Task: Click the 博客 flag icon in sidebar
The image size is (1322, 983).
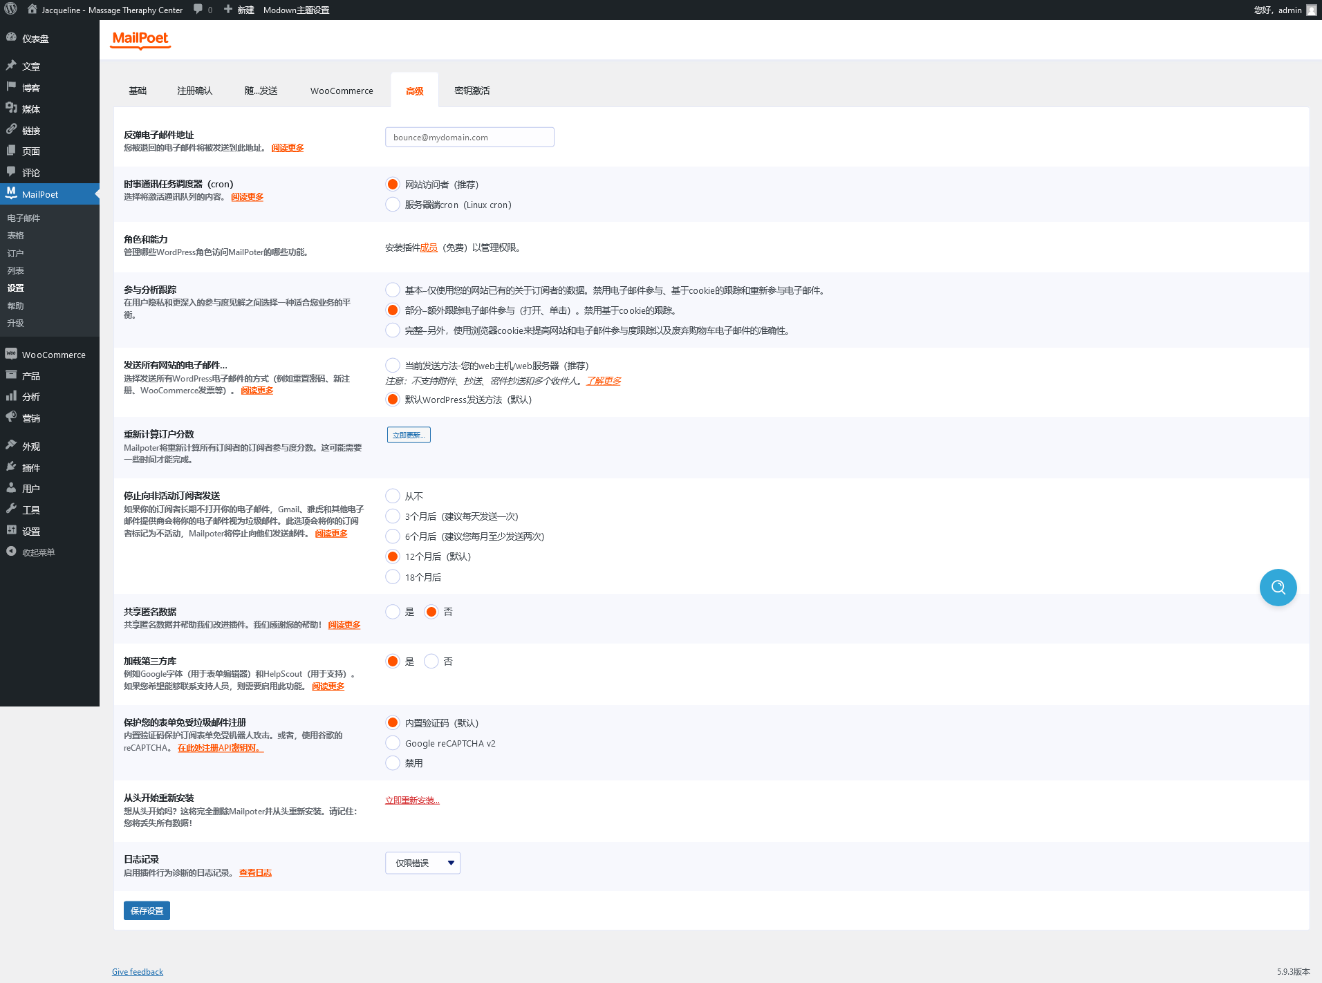Action: tap(11, 87)
